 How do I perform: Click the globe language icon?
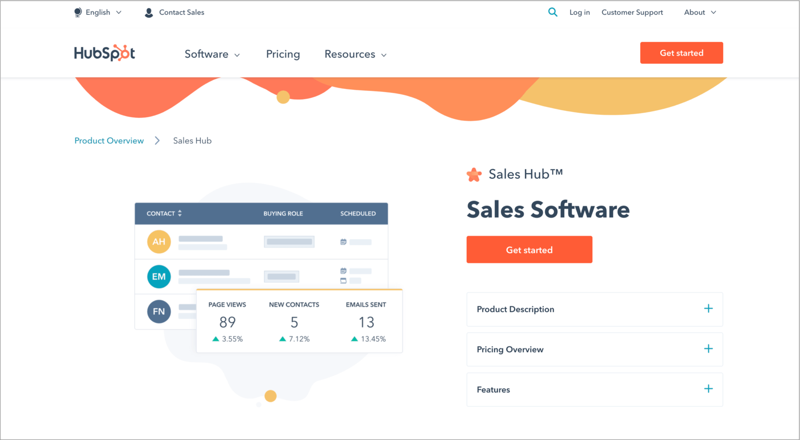coord(78,13)
